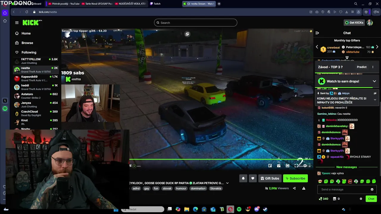Open FATTYPILLOW's channel from the following list
Image resolution: width=381 pixels, height=214 pixels.
[x=36, y=61]
